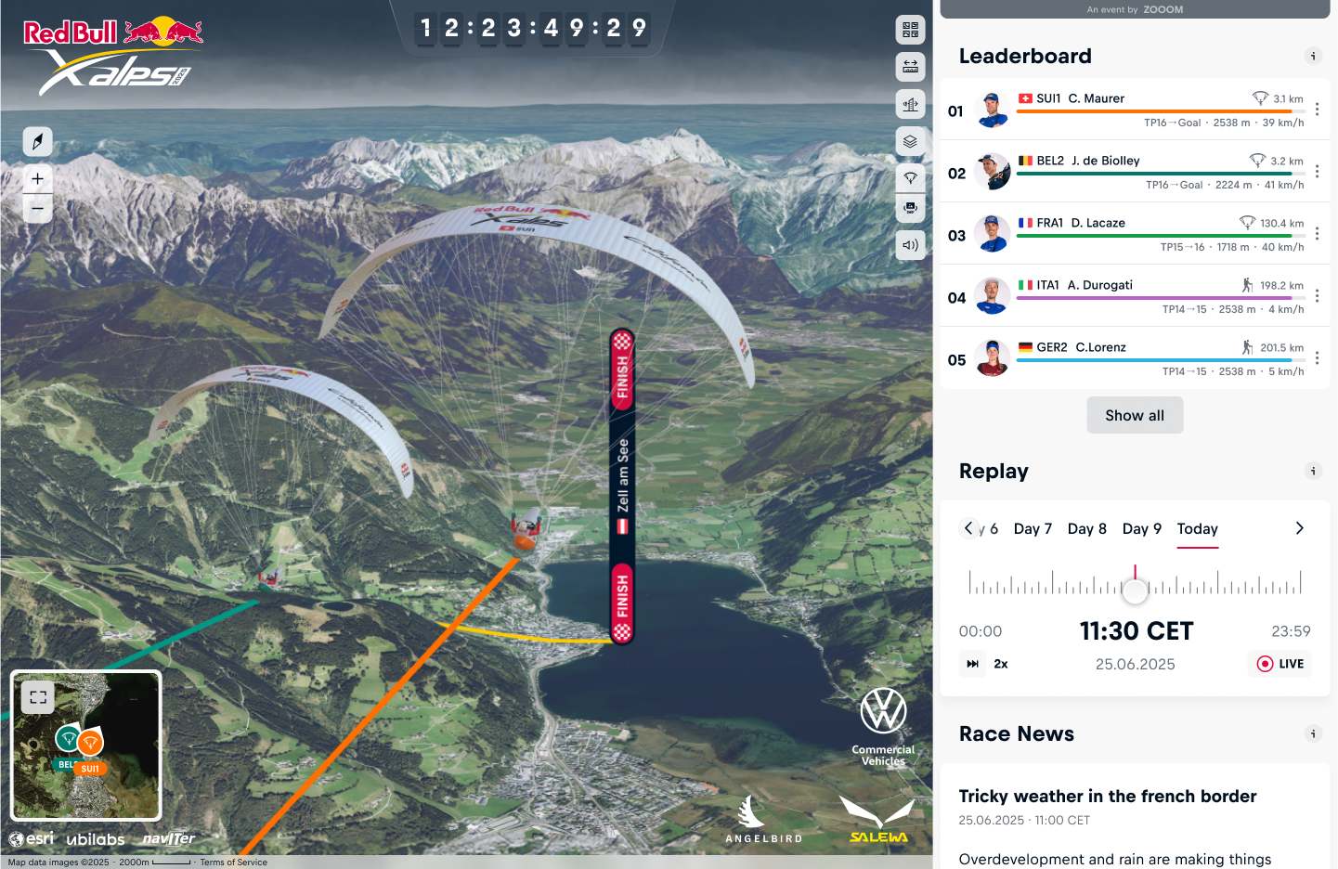Open options menu for D. Lacaze
Image resolution: width=1338 pixels, height=869 pixels.
pyautogui.click(x=1317, y=234)
